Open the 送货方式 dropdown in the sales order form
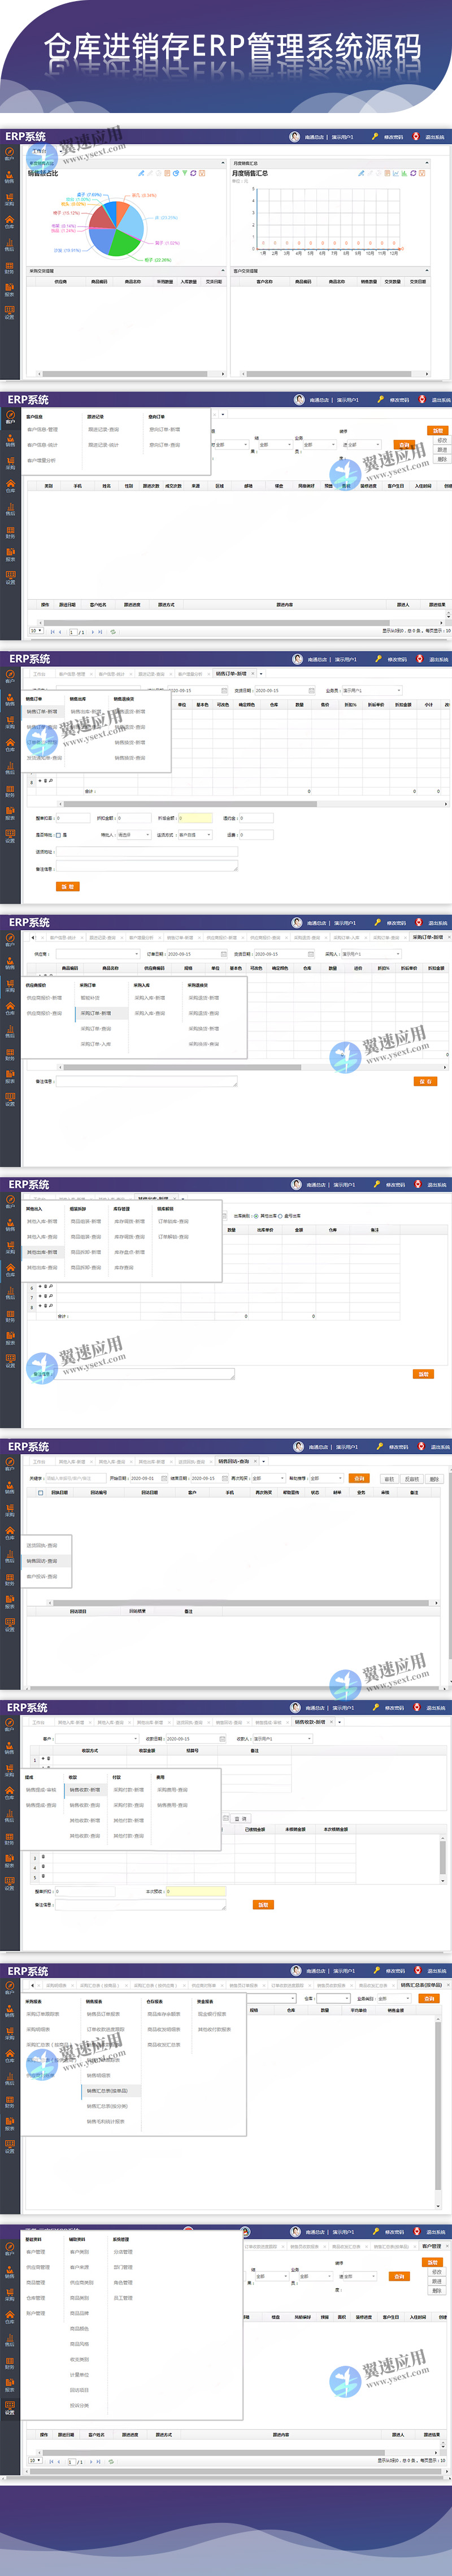The width and height of the screenshot is (452, 2576). click(x=194, y=834)
